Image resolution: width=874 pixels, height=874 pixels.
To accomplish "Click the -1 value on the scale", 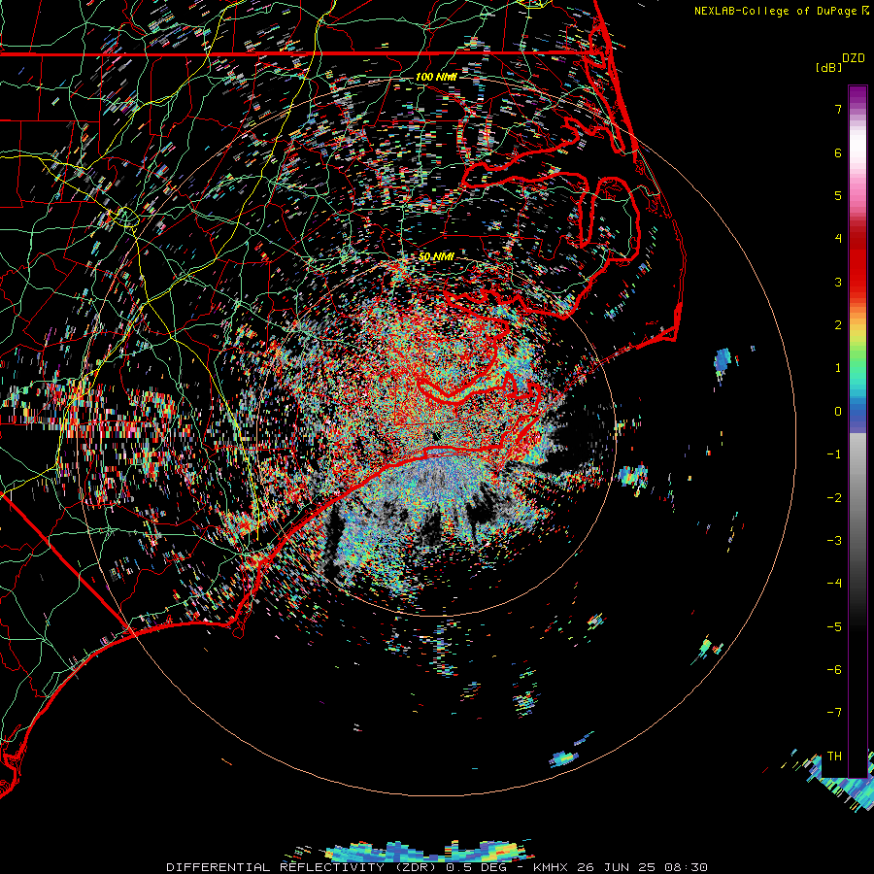I will [834, 454].
